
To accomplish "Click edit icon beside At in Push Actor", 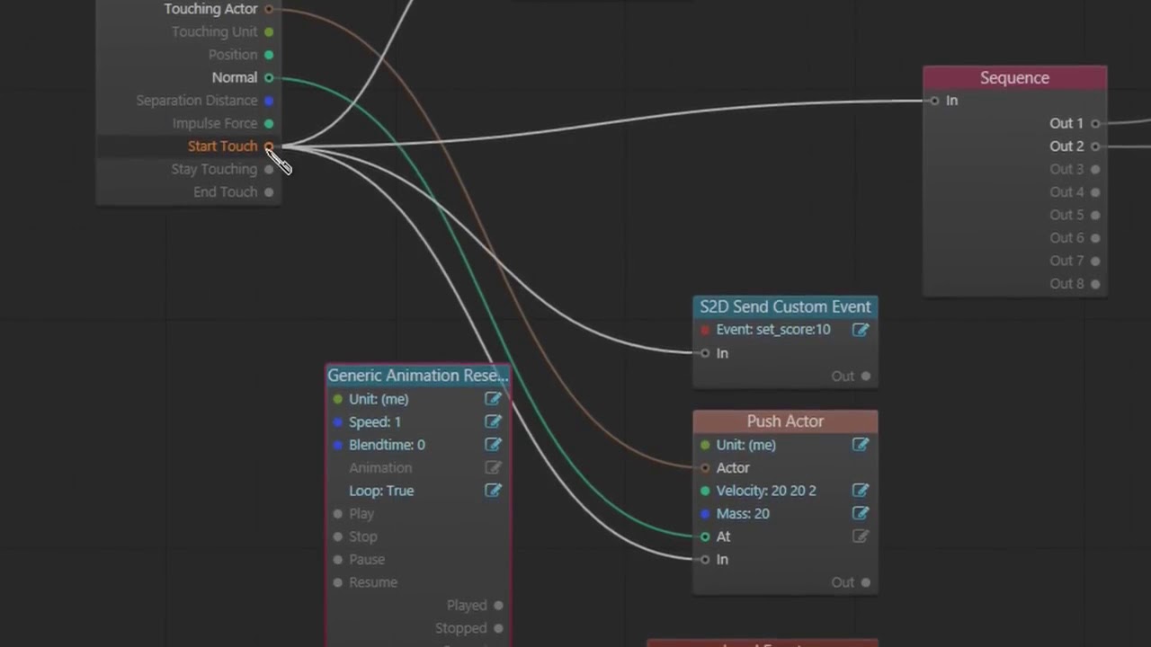I will (x=861, y=536).
